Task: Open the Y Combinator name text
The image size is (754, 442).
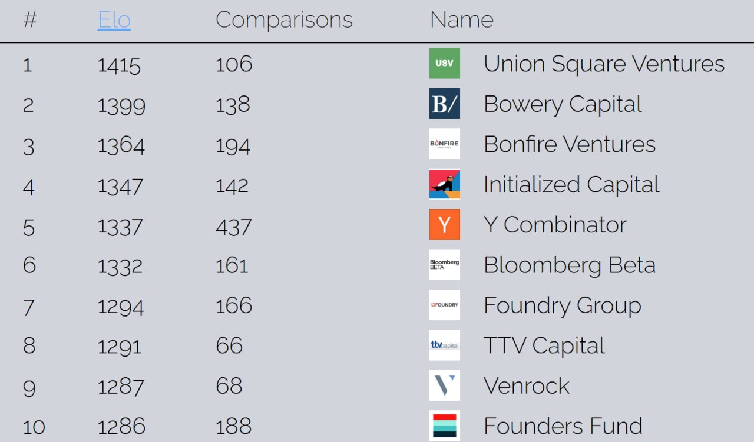Action: click(x=555, y=225)
